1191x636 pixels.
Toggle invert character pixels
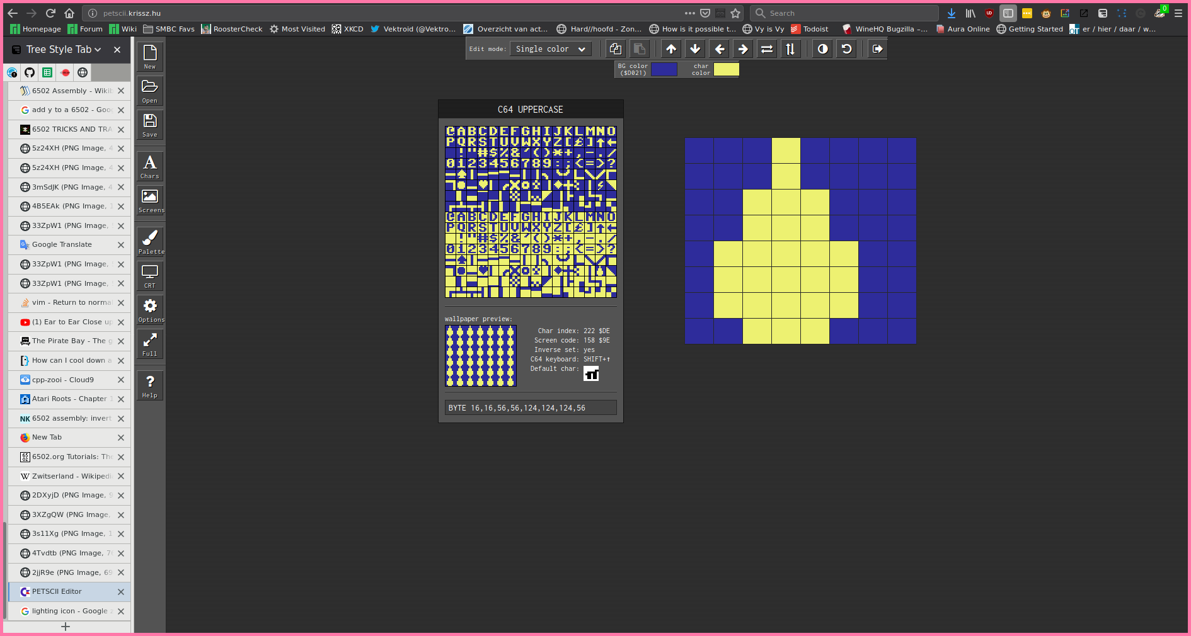[x=822, y=49]
